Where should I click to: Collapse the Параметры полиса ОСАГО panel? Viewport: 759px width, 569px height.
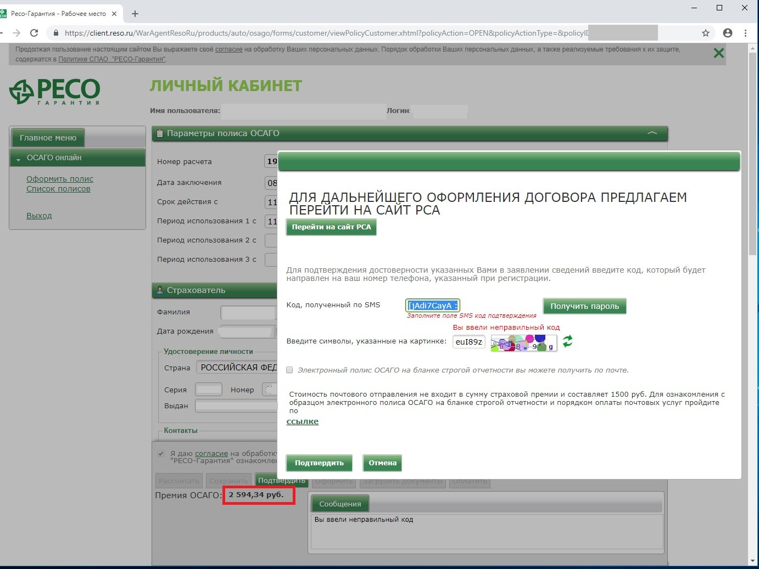[652, 133]
